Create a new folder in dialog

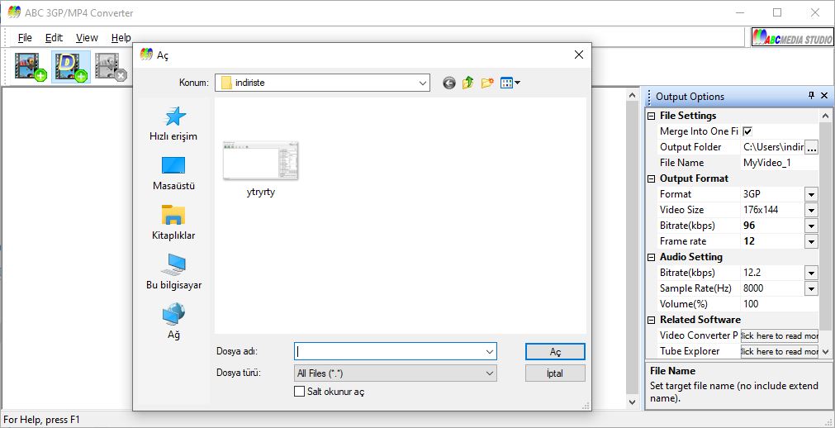tap(486, 83)
